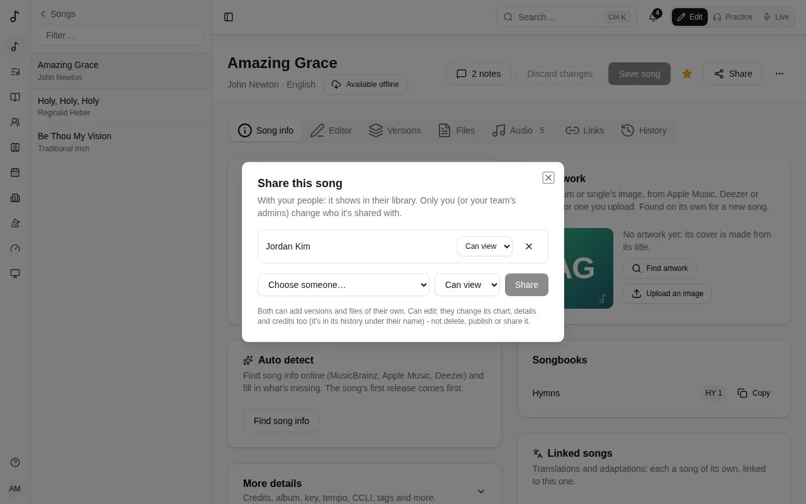Open the songbooks book icon in the sidebar

coord(15,97)
